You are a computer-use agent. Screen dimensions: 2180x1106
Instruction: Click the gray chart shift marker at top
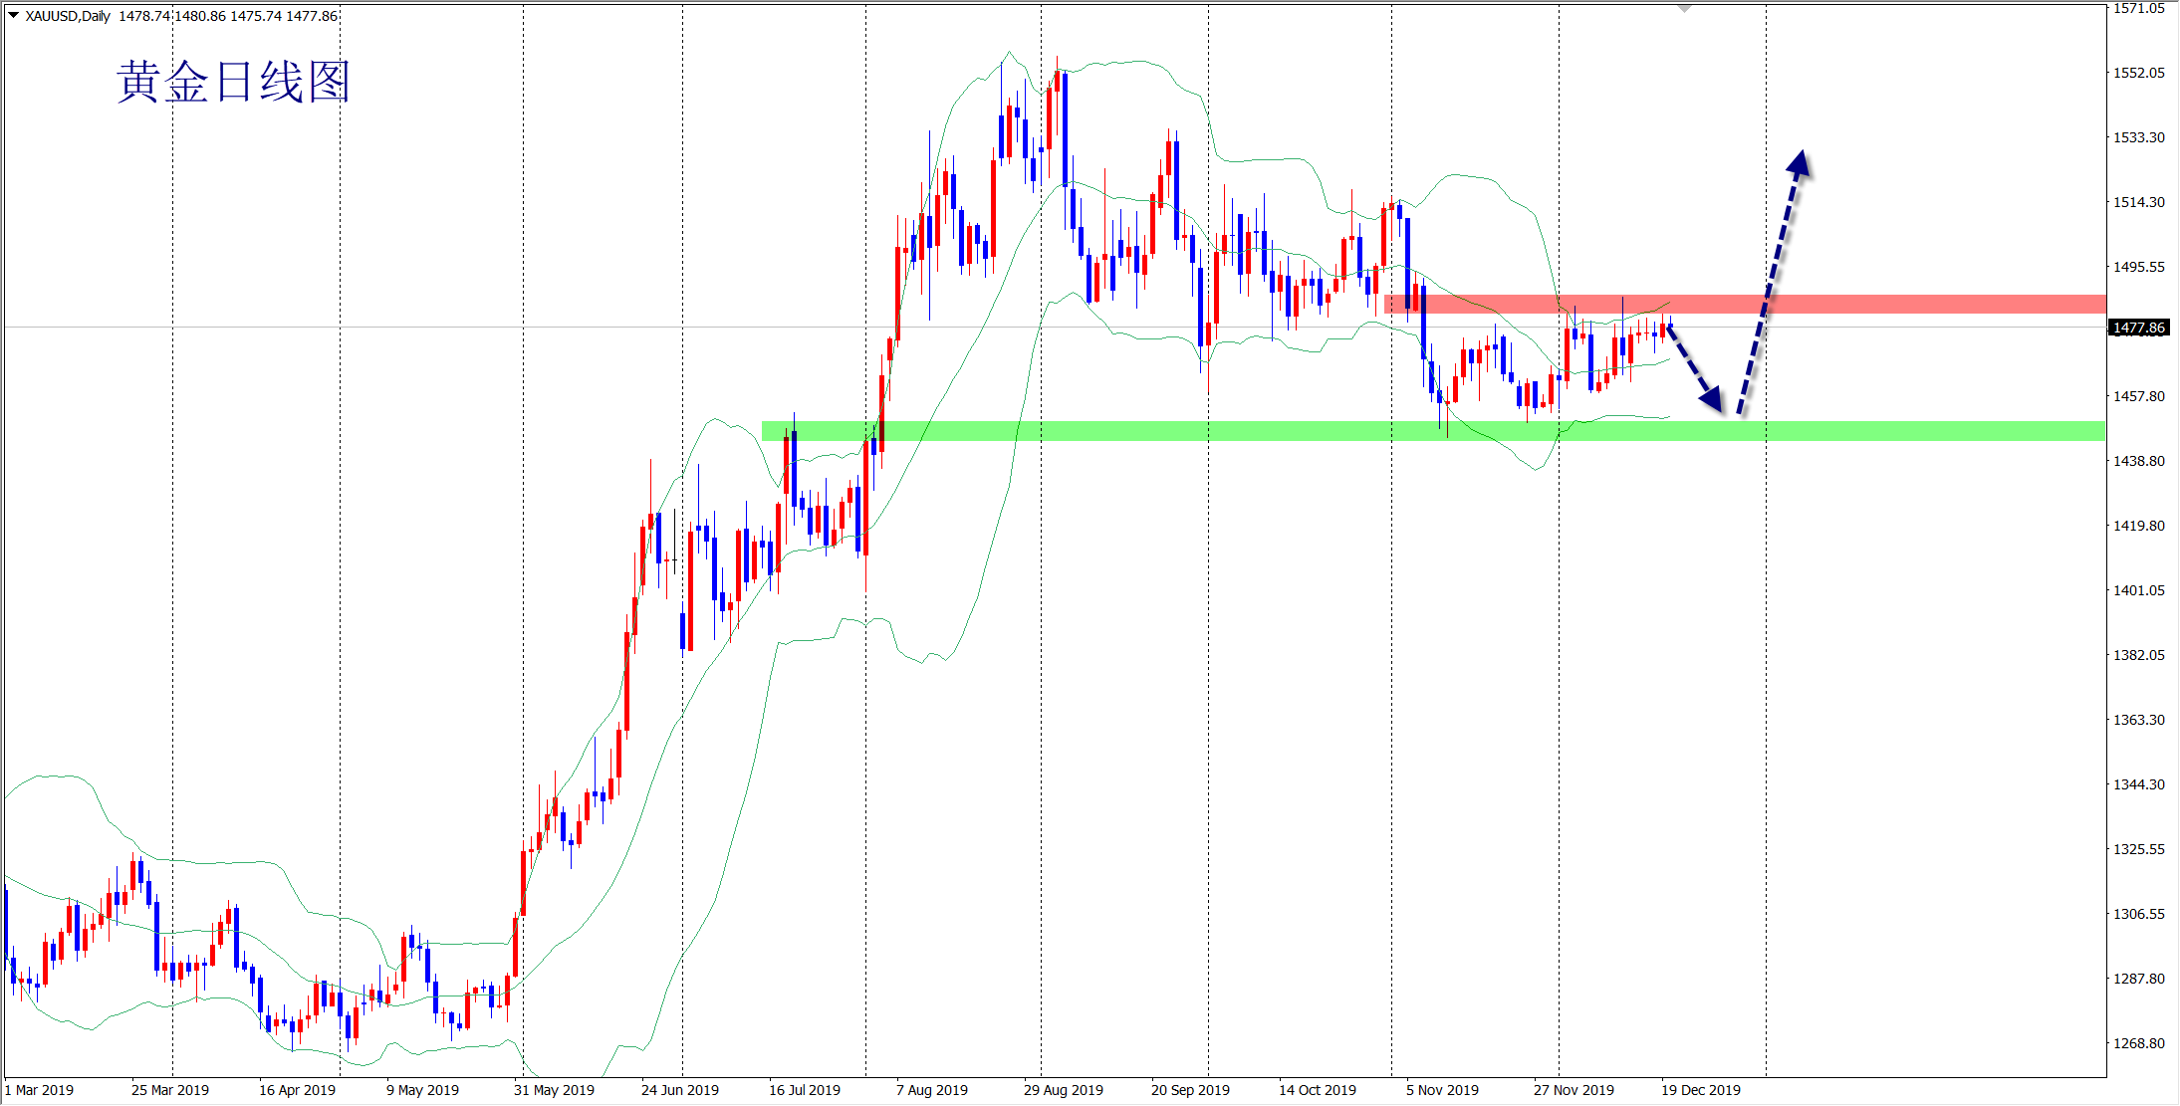point(1684,8)
